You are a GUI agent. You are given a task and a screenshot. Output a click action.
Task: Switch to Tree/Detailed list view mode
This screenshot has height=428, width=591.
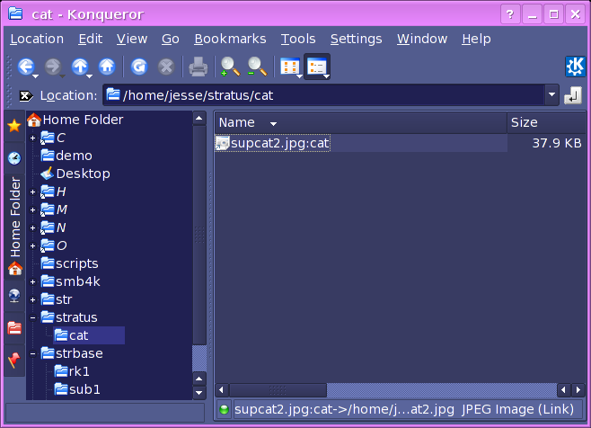click(316, 67)
